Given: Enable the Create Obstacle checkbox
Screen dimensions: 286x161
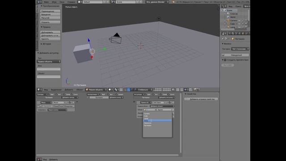Looking at the screenshot, I should coord(225,60).
